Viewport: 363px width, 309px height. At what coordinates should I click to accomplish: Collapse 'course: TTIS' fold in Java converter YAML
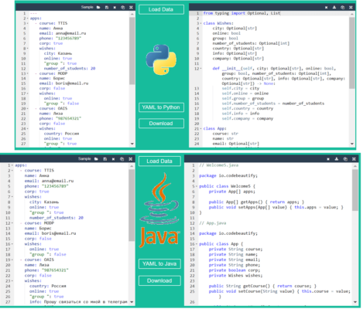point(12,171)
